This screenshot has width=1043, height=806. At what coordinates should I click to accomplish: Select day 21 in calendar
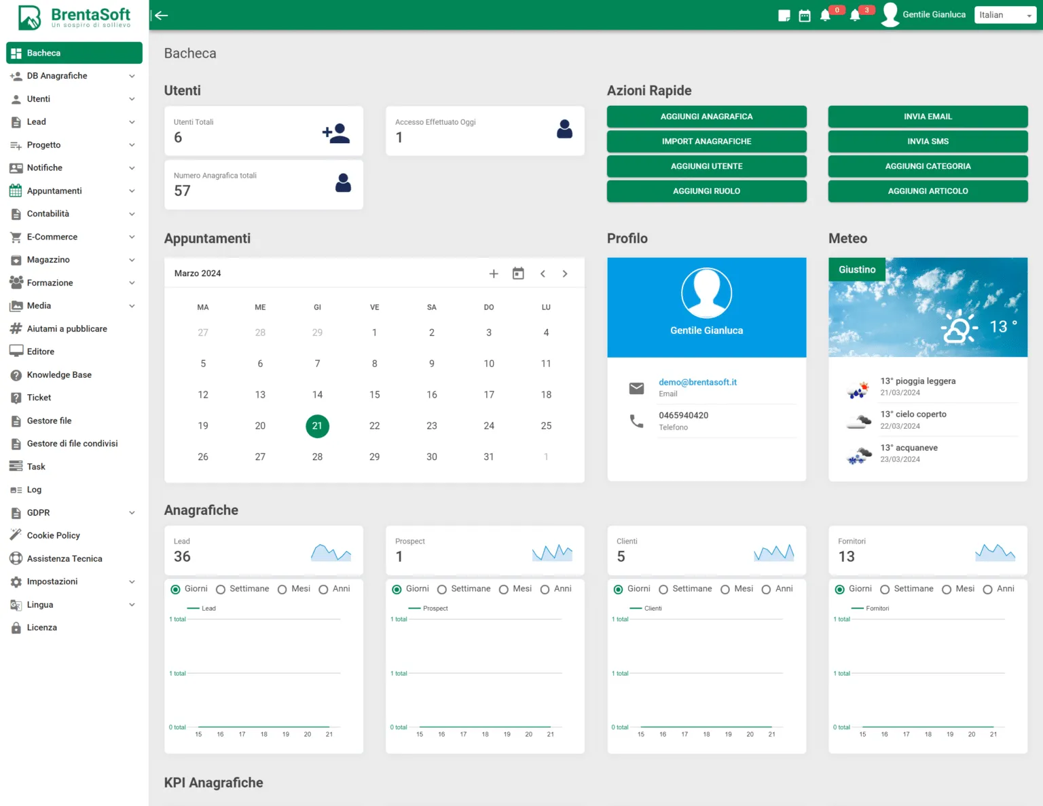317,426
